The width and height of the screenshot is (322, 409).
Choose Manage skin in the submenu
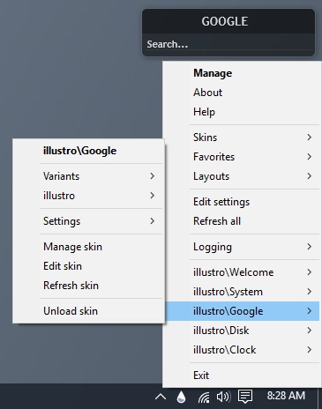(x=88, y=247)
